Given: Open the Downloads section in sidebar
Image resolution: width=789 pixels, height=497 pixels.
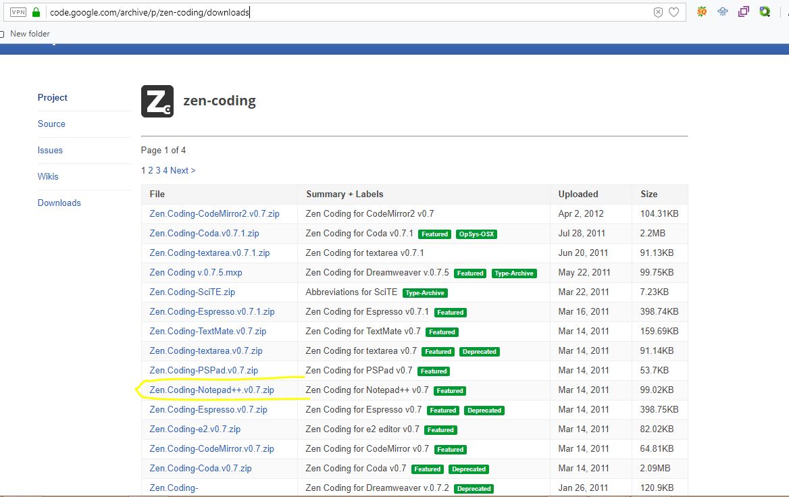Looking at the screenshot, I should pos(59,203).
